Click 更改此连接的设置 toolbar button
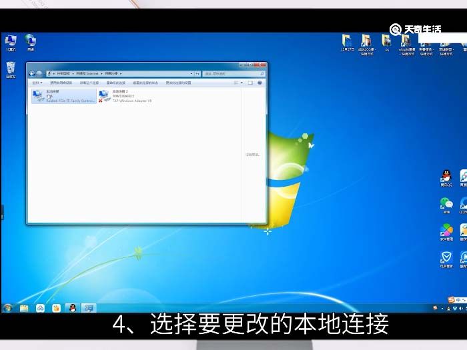 [x=178, y=83]
